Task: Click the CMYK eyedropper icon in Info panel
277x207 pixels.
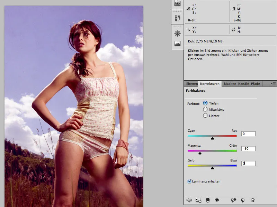Action: 233,8
